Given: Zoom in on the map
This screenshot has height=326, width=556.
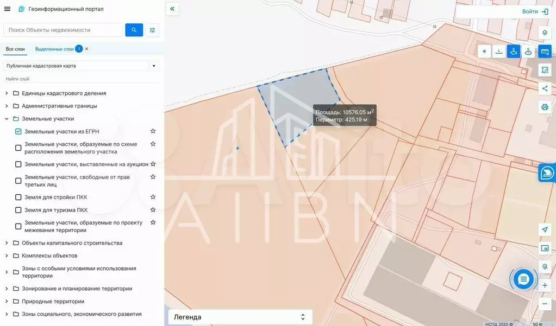Looking at the screenshot, I should tap(545, 285).
